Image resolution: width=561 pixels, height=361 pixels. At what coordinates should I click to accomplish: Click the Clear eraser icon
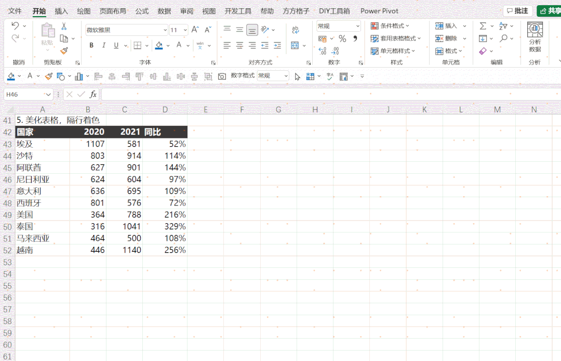point(483,51)
